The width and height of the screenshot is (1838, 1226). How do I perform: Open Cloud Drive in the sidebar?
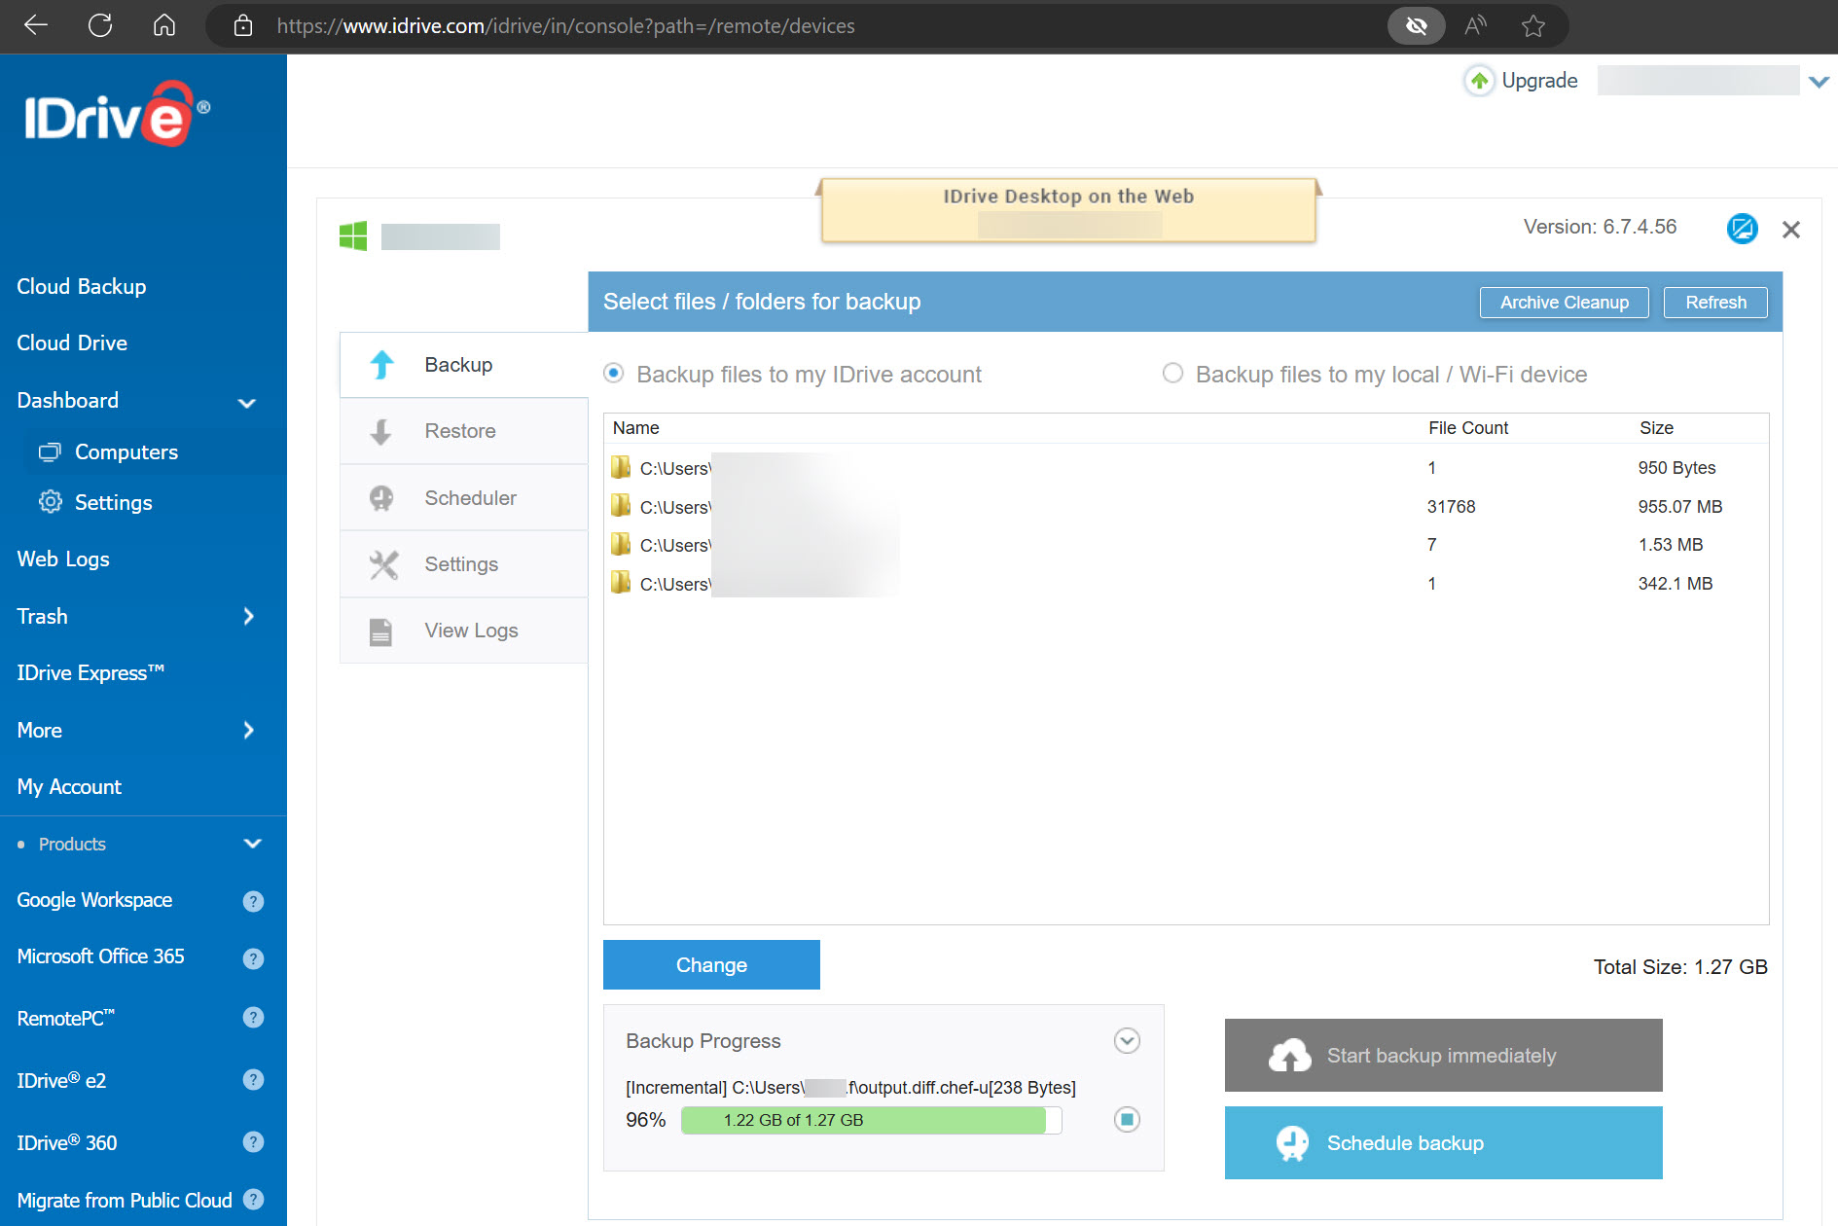click(72, 343)
